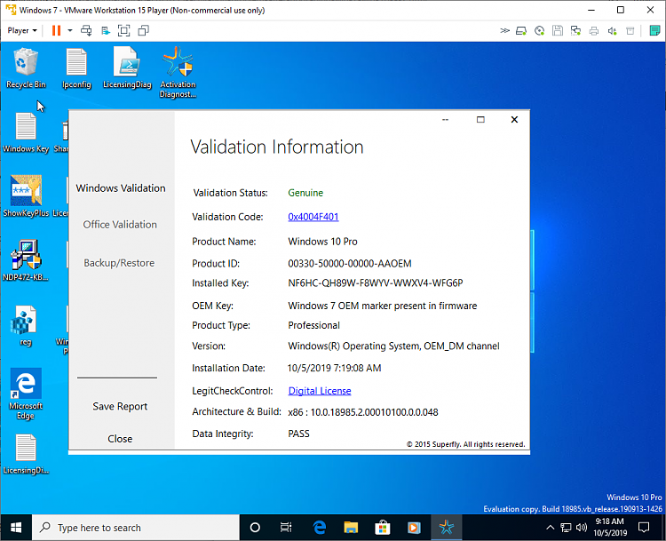This screenshot has height=541, width=666.
Task: Select the ShowKeyPlus desktop icon
Action: point(26,196)
